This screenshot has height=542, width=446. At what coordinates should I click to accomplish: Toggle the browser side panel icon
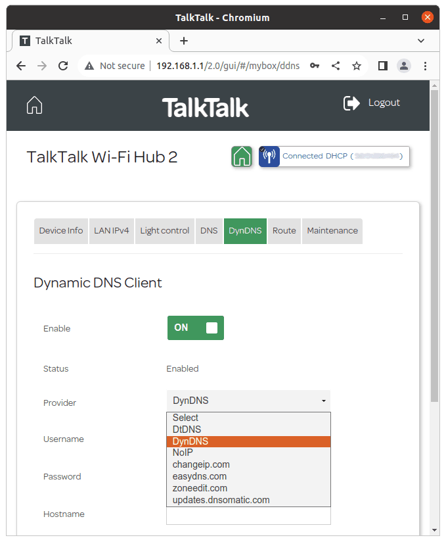tap(382, 66)
